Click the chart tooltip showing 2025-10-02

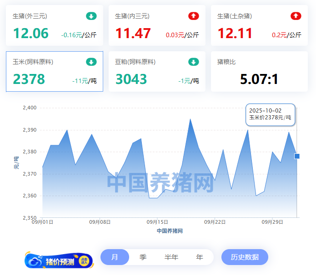pos(271,114)
